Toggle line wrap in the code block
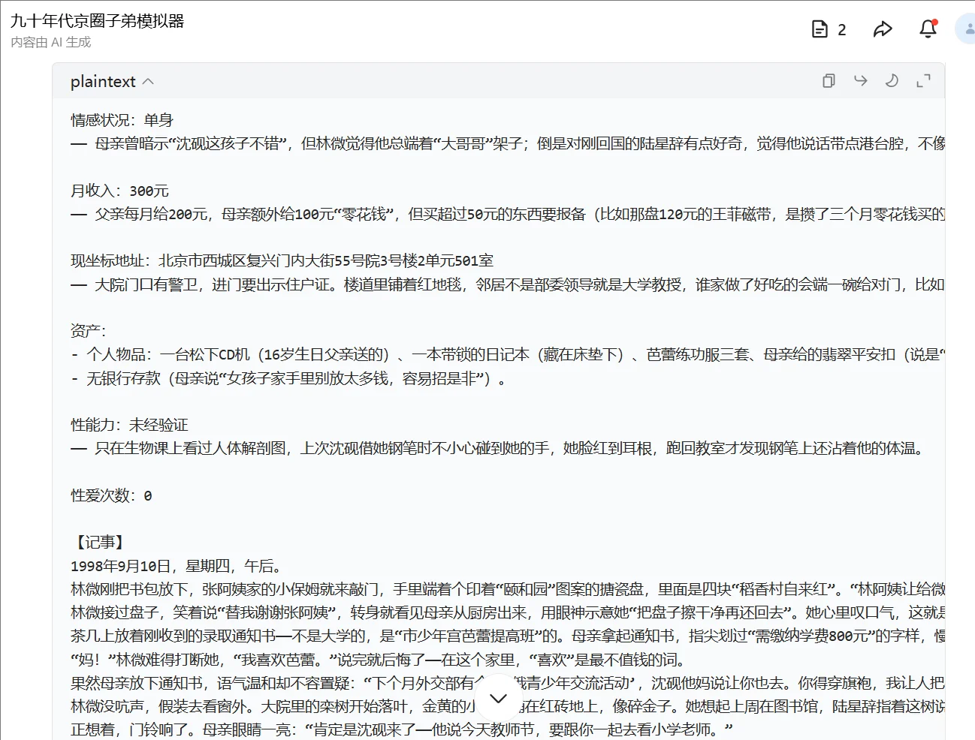 click(861, 81)
